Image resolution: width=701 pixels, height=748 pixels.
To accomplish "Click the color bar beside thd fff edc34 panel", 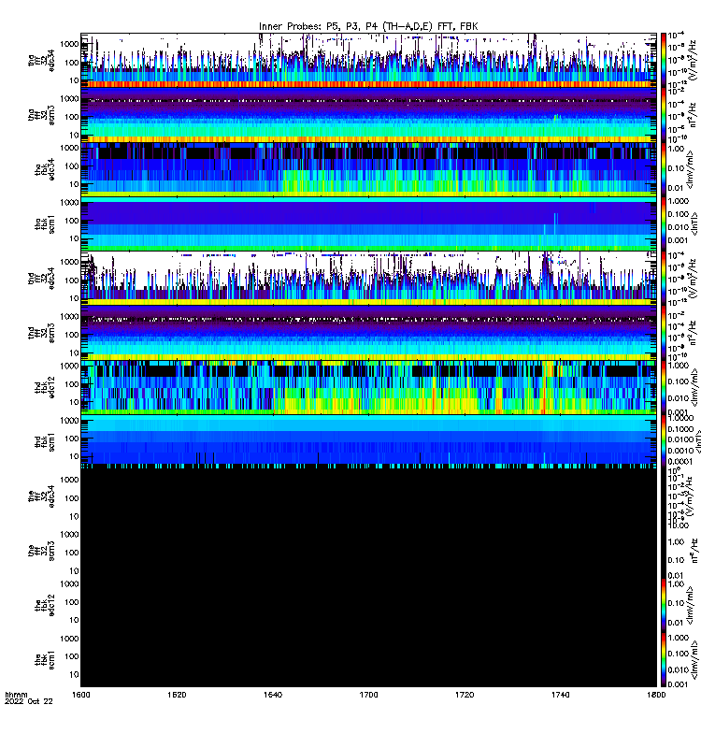I will click(664, 279).
